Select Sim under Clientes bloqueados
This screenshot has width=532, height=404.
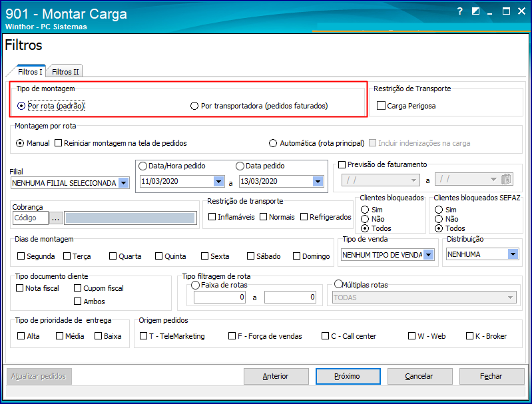click(x=365, y=210)
